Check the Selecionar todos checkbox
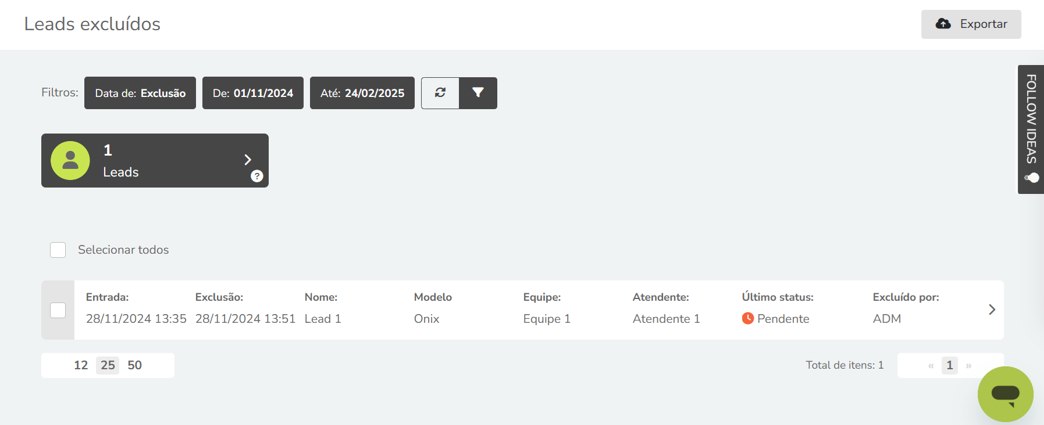The width and height of the screenshot is (1044, 425). (58, 250)
